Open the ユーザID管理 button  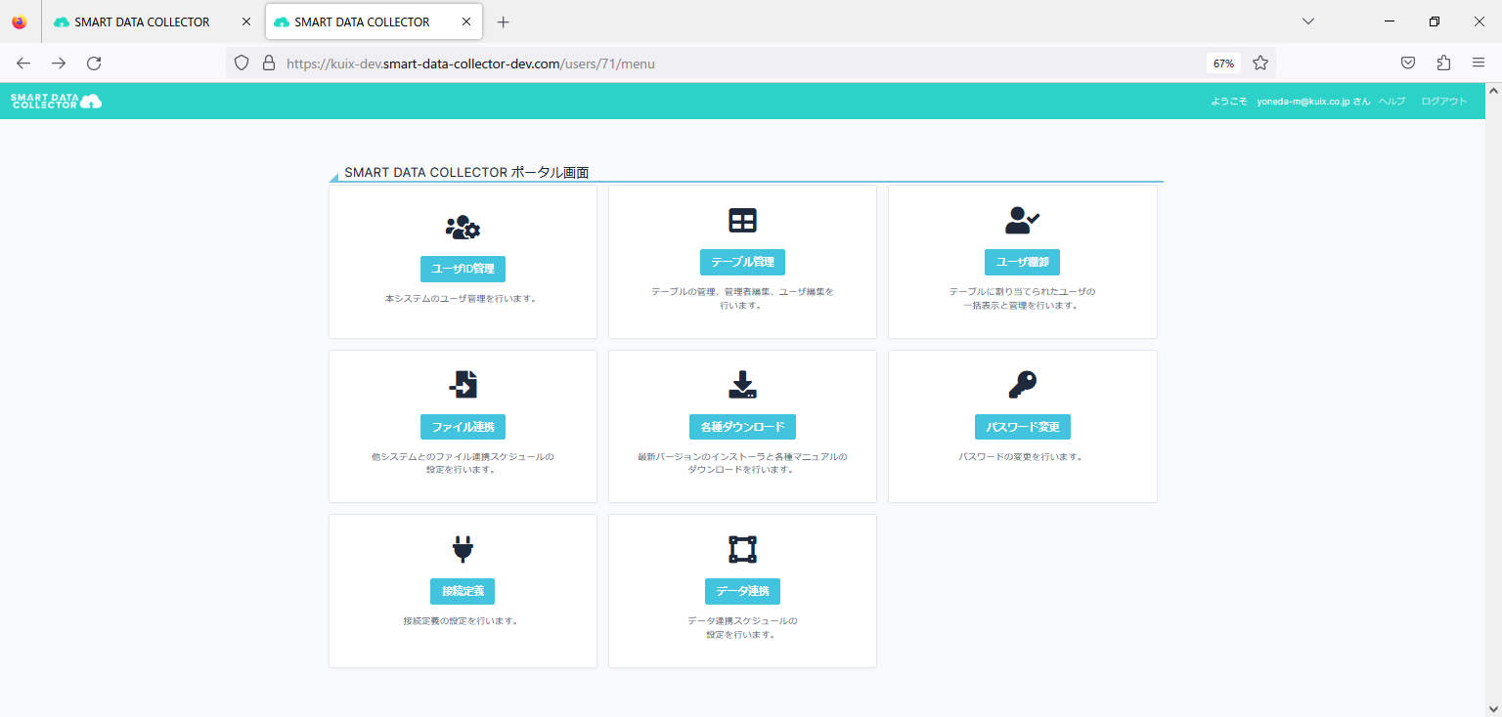(463, 271)
